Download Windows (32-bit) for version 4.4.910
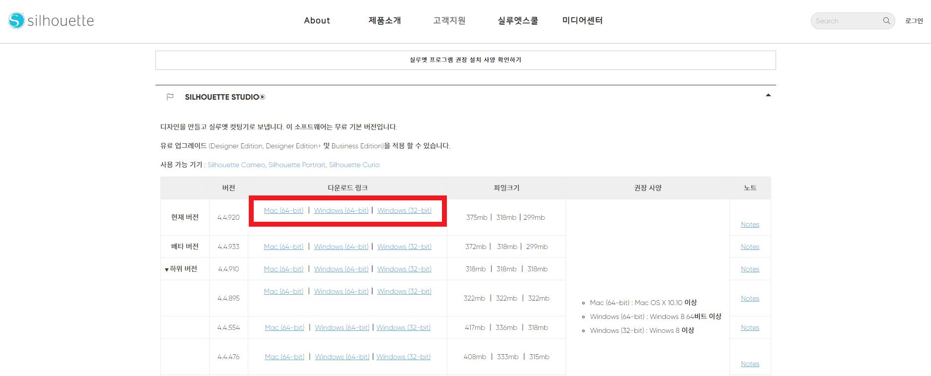Image resolution: width=931 pixels, height=376 pixels. (x=404, y=269)
